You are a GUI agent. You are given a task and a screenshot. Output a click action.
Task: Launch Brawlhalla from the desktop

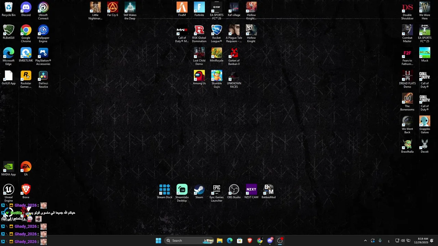(407, 146)
